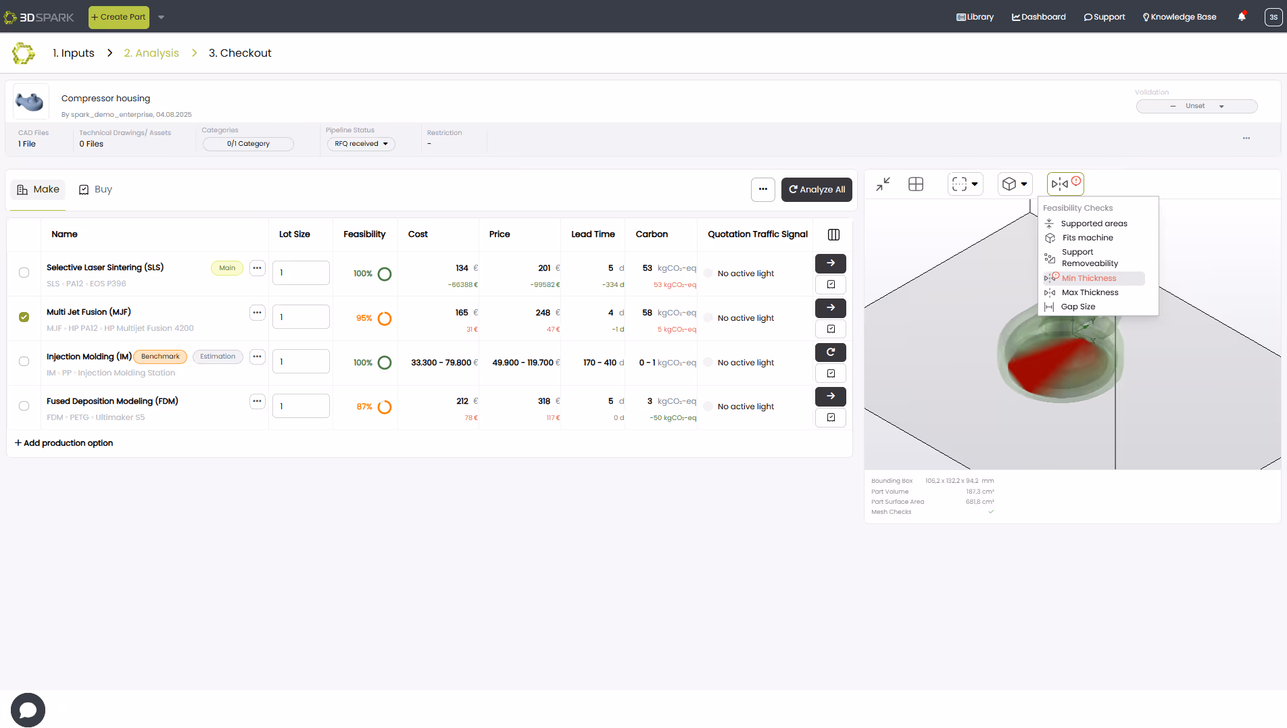The image size is (1287, 728).
Task: Click Add production option
Action: point(64,443)
